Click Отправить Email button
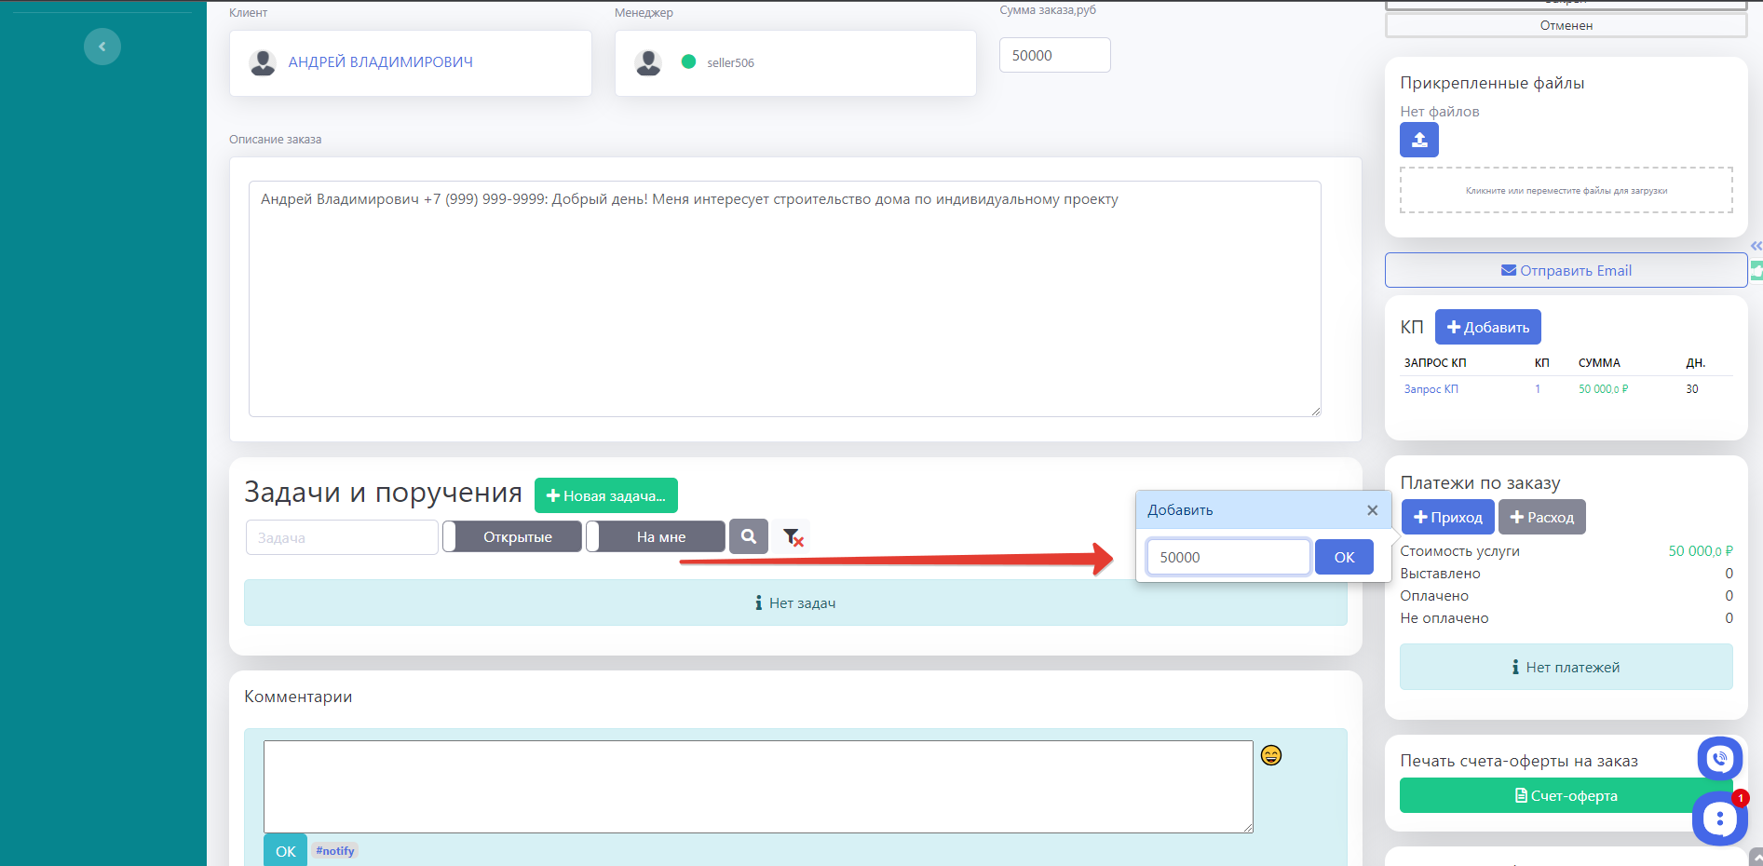Screen dimensions: 1763x866 pos(1566,271)
